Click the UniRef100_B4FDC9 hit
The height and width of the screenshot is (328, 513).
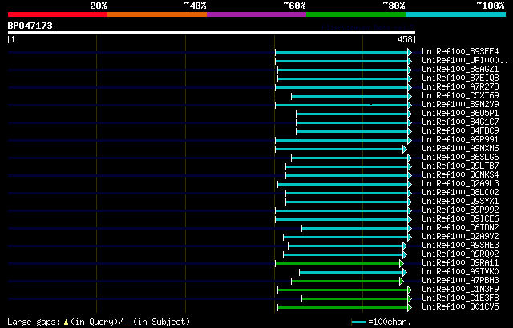[460, 131]
